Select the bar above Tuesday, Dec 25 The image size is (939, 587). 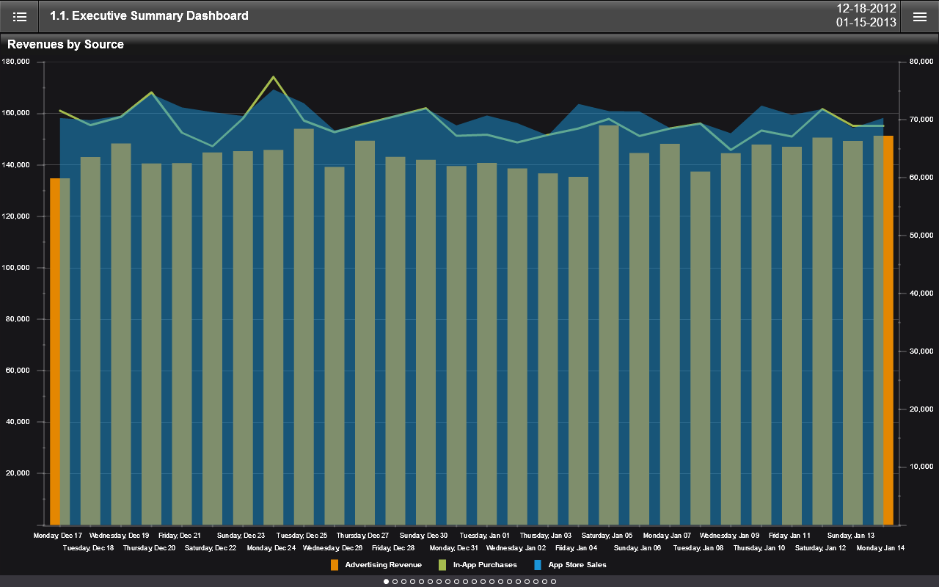[x=304, y=327]
